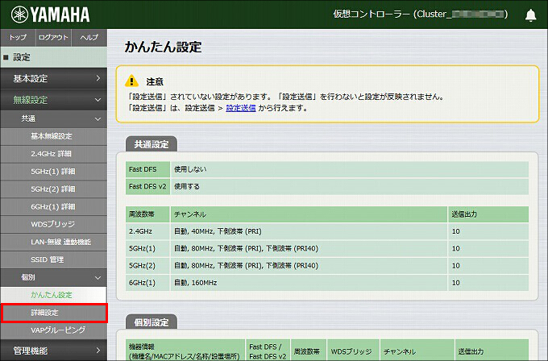Viewport: 548px width, 361px height.
Task: Open VAPグルーピング page
Action: (x=54, y=330)
